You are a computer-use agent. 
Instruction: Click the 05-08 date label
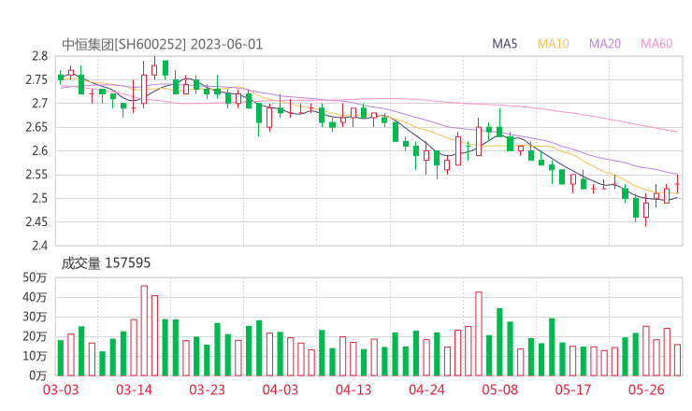coord(499,390)
